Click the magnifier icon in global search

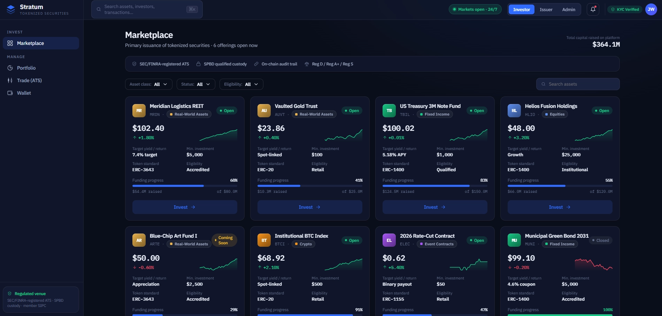[99, 9]
